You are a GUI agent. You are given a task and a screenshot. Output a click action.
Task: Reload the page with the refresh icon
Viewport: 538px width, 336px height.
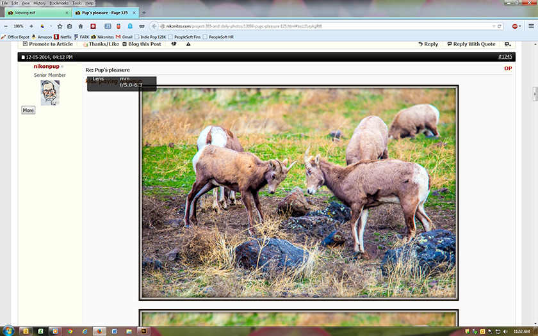pyautogui.click(x=500, y=26)
